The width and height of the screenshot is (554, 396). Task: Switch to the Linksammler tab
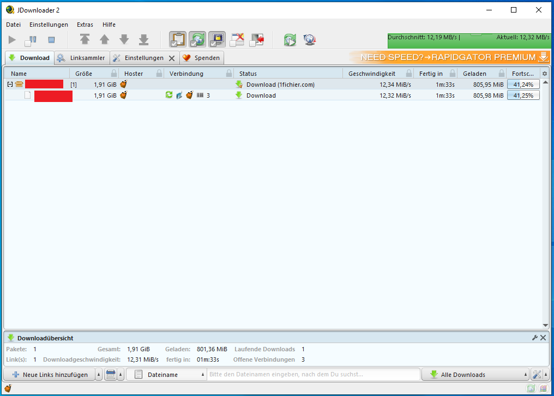(82, 58)
